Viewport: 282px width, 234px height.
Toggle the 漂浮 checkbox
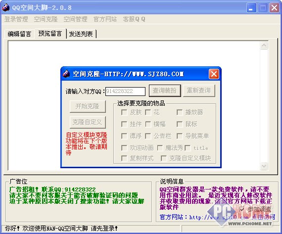tap(124, 136)
